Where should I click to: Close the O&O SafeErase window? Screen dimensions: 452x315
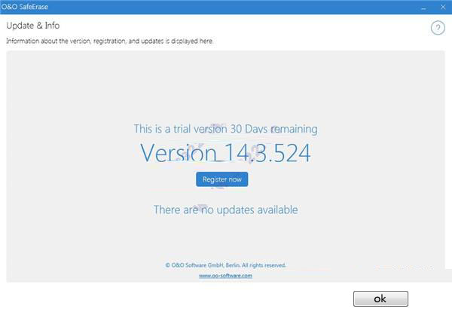click(x=443, y=8)
